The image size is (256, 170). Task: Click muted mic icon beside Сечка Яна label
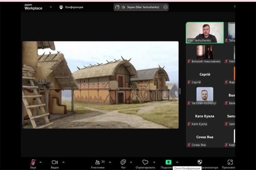[189, 145]
